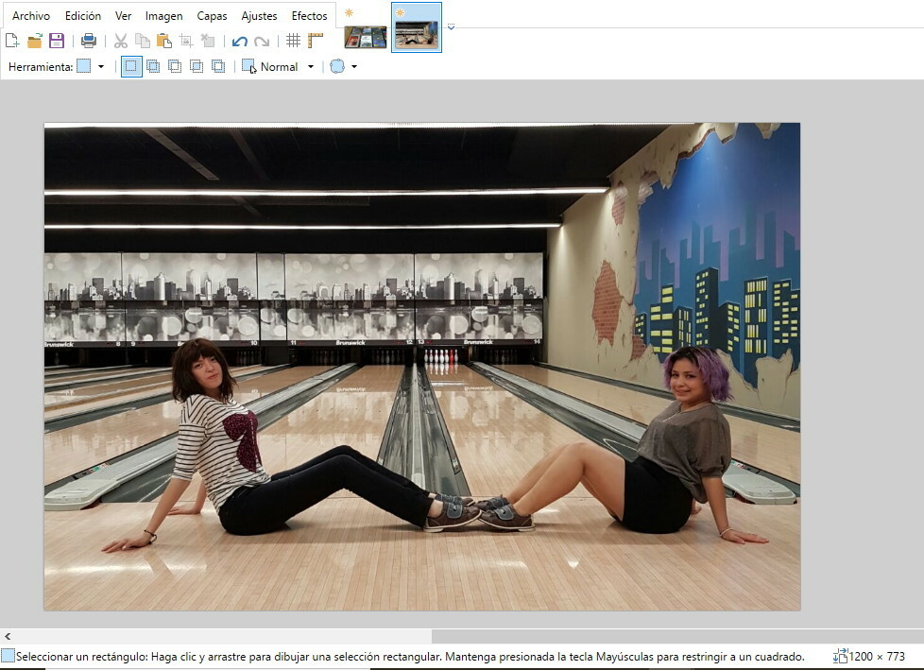Open the Ajustes menu

pos(259,16)
